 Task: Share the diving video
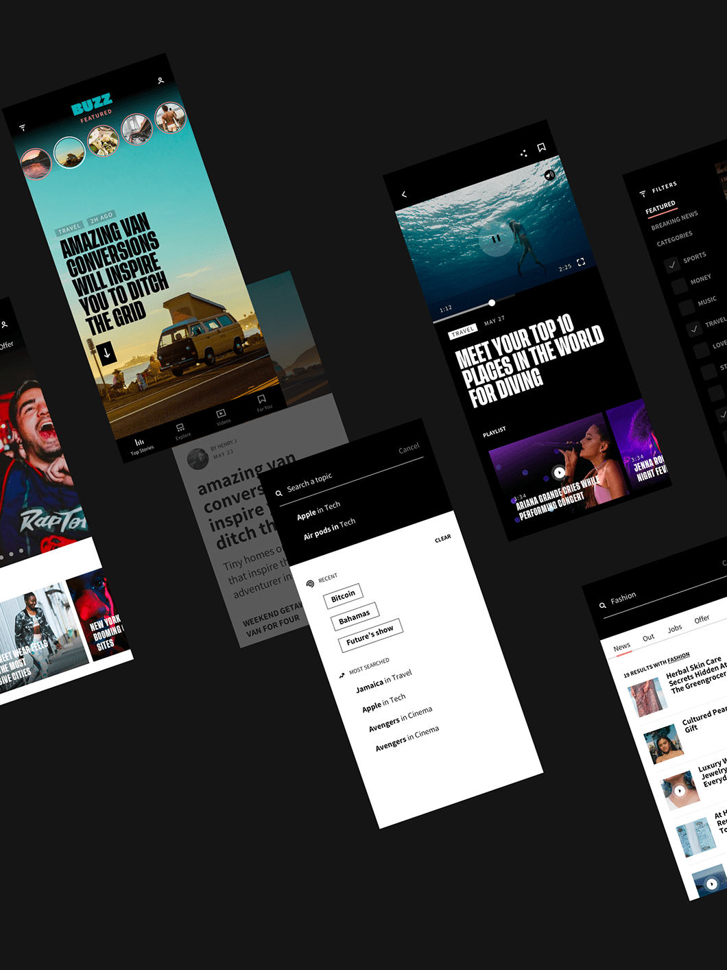point(523,153)
